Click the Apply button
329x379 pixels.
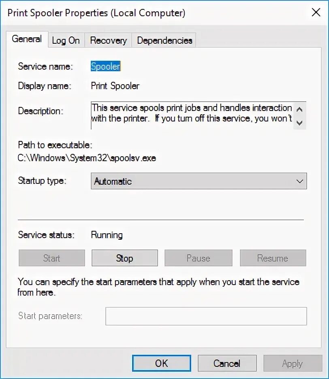click(293, 363)
